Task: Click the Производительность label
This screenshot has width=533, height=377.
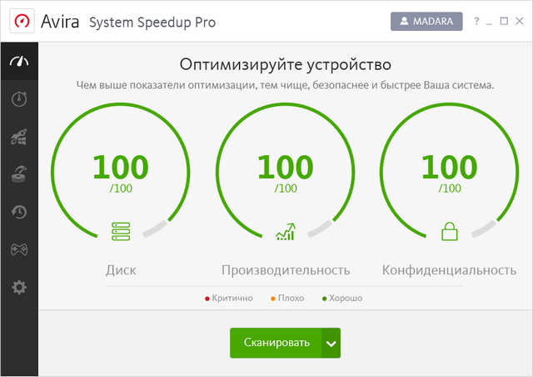Action: point(286,270)
